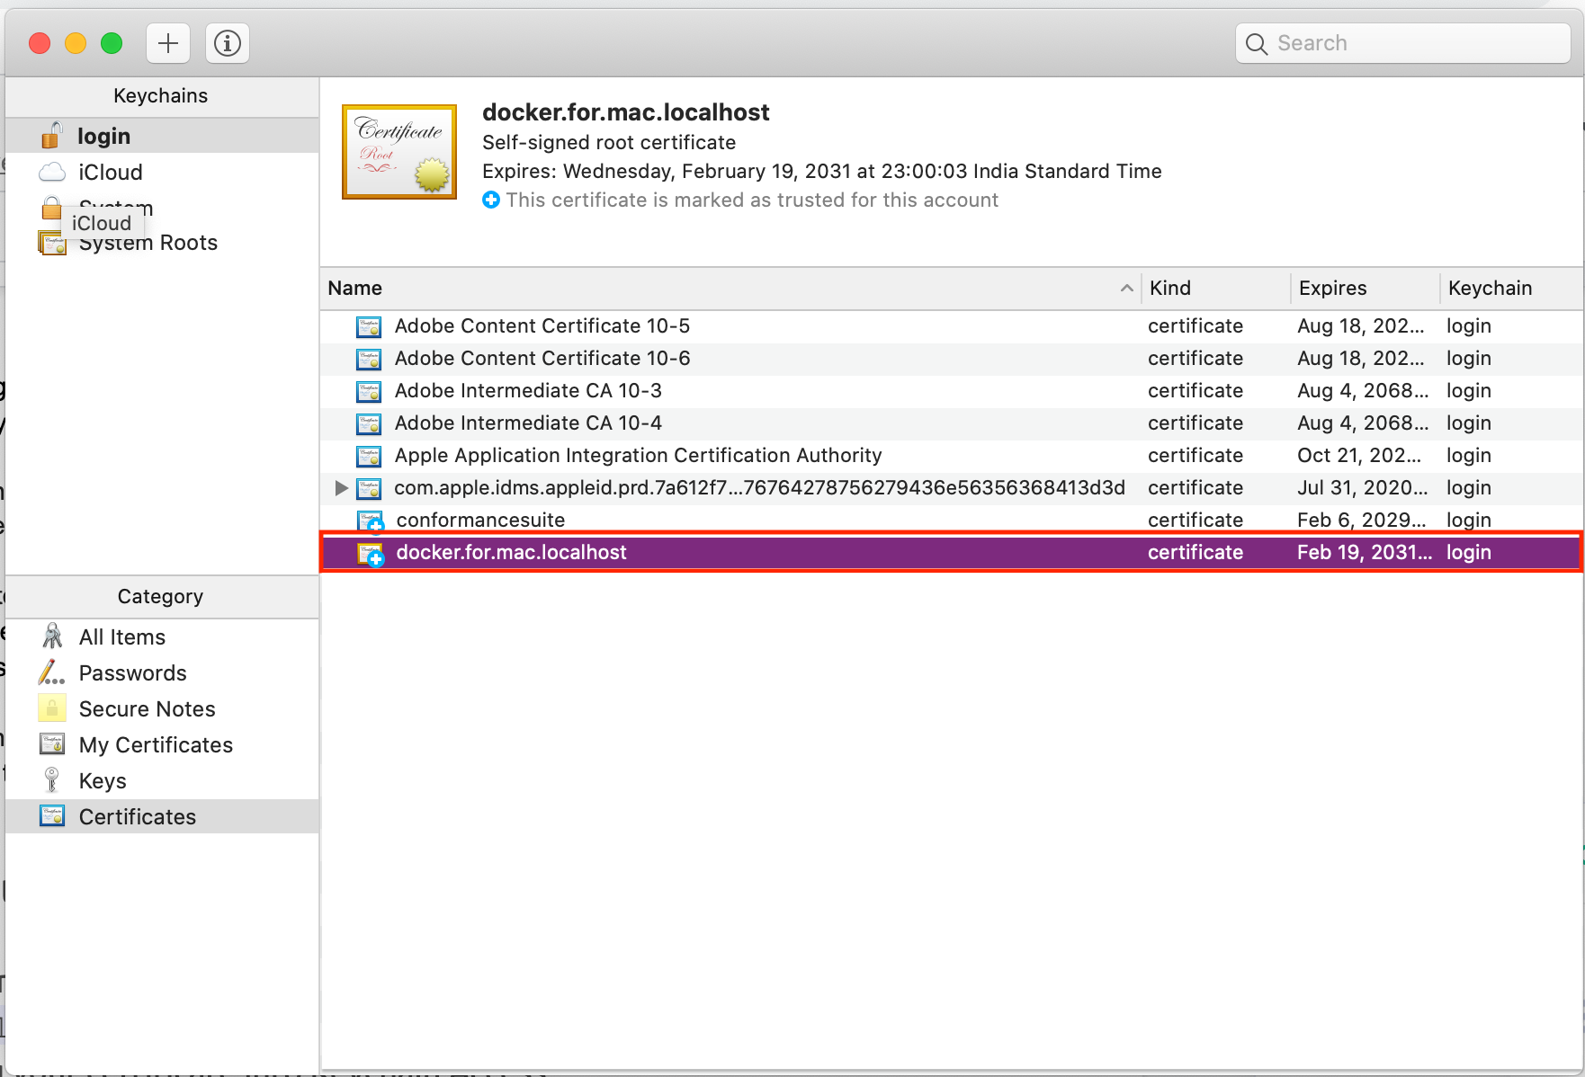Viewport: 1585px width, 1077px height.
Task: Click the conformancesuite trusted certificate icon
Action: click(371, 521)
